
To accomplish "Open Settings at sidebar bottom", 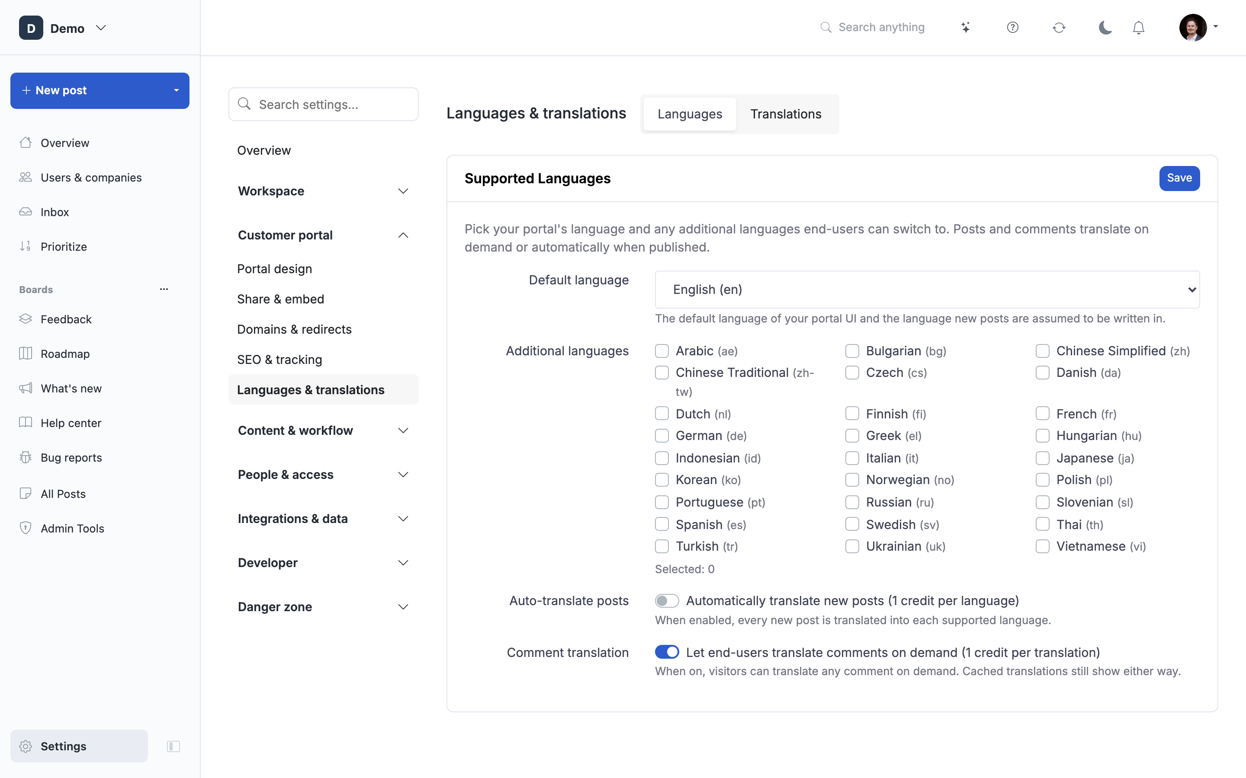I will coord(79,746).
